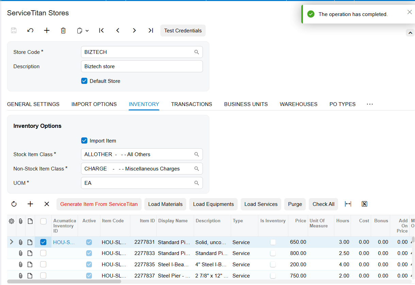Image resolution: width=415 pixels, height=285 pixels.
Task: Toggle Active checkbox for item 2277831
Action: (89, 242)
